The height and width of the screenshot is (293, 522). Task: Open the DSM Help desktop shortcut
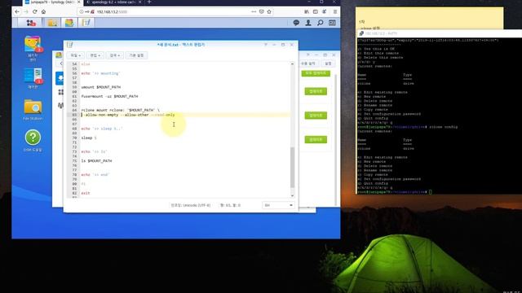[33, 141]
